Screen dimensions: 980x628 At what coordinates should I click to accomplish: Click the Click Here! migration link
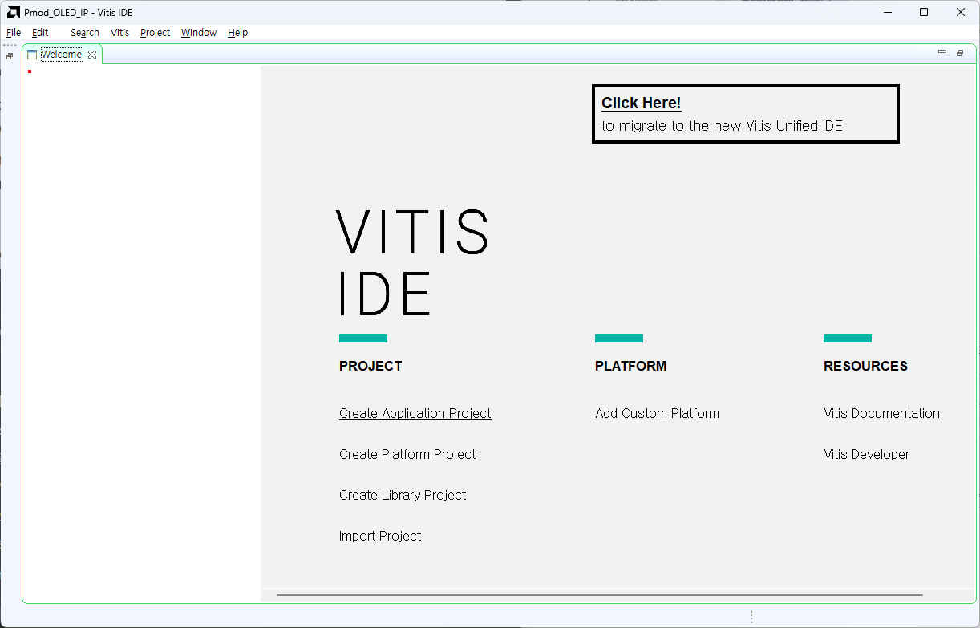click(x=641, y=103)
